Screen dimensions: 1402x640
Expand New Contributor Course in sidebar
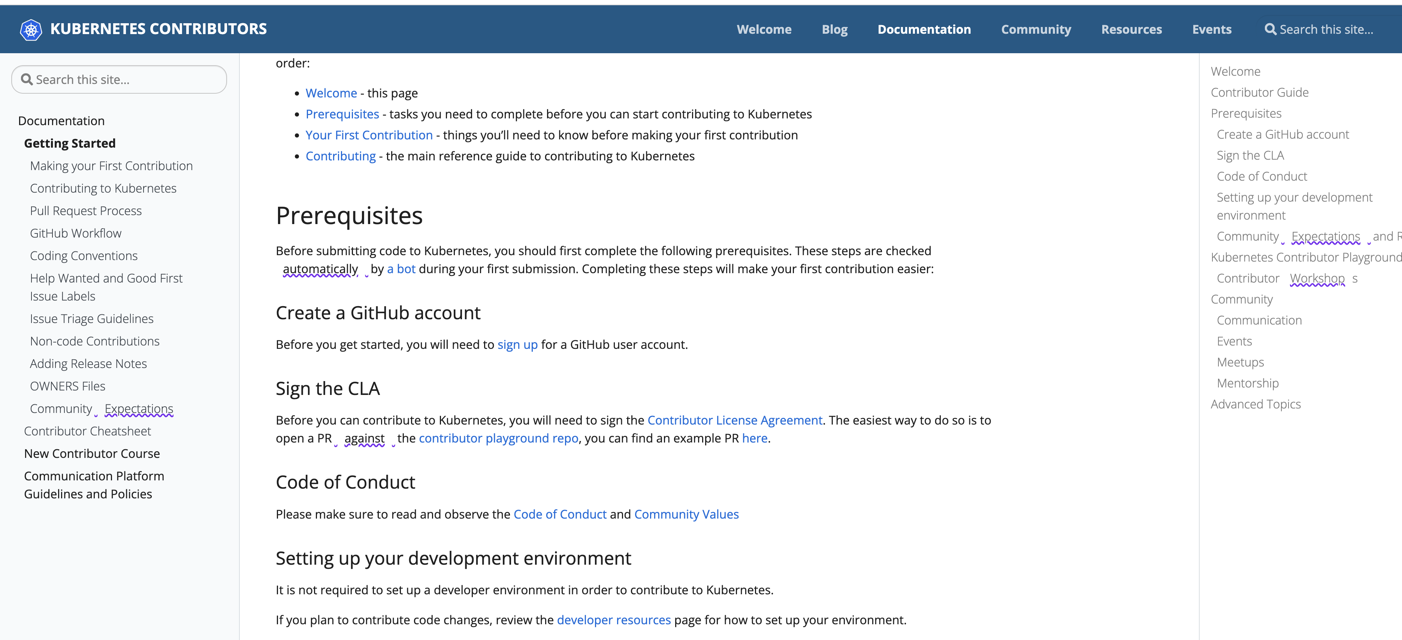pyautogui.click(x=92, y=453)
